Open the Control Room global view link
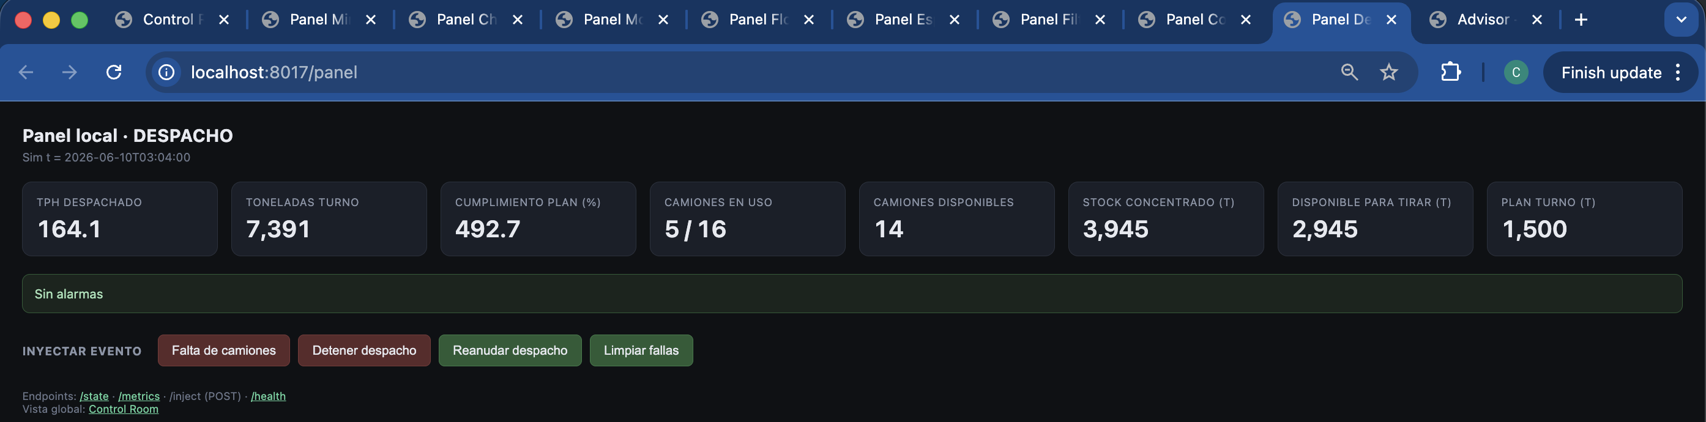1706x422 pixels. pyautogui.click(x=124, y=409)
